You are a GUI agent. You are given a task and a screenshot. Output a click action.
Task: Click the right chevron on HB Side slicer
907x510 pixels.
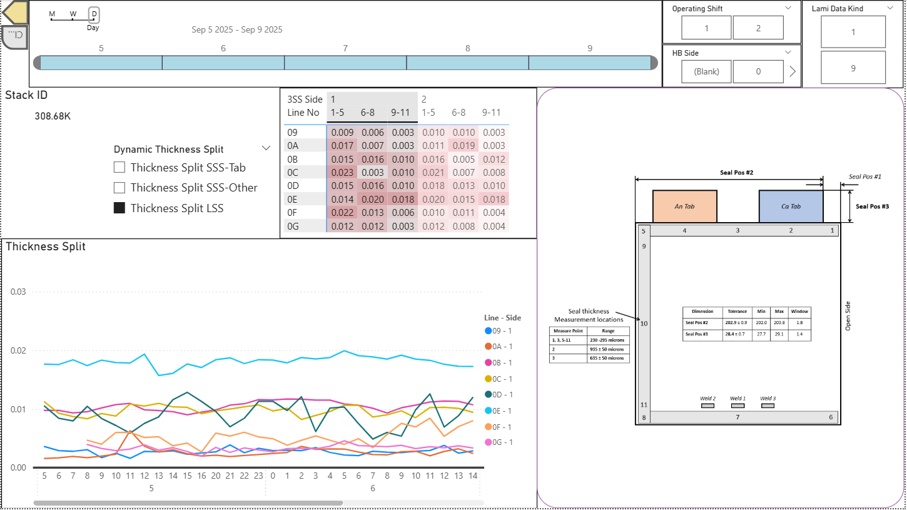(792, 71)
